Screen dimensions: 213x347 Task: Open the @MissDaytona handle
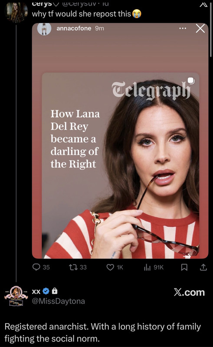[x=58, y=301]
